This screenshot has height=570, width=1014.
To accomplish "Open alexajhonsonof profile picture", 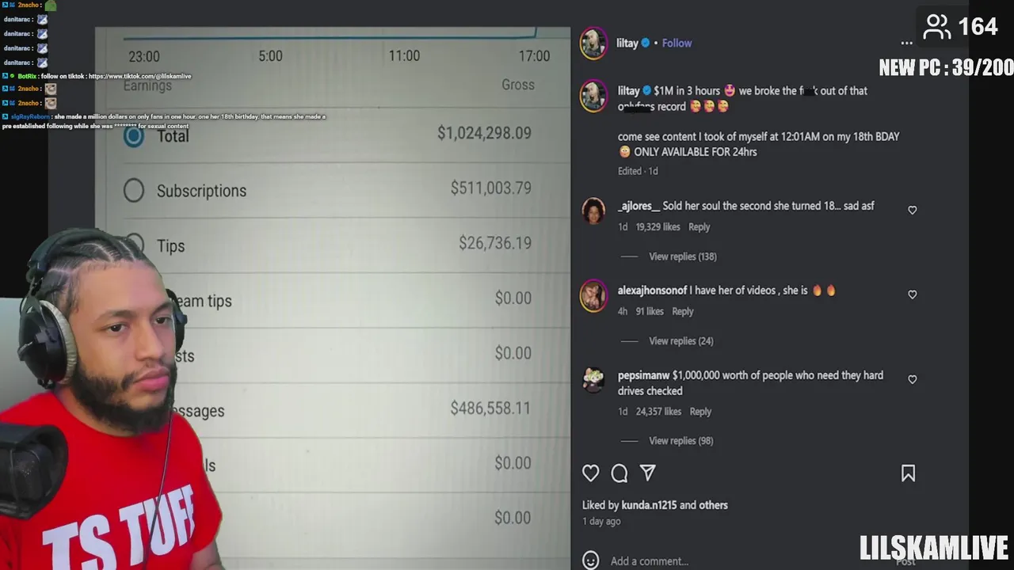I will click(x=593, y=296).
